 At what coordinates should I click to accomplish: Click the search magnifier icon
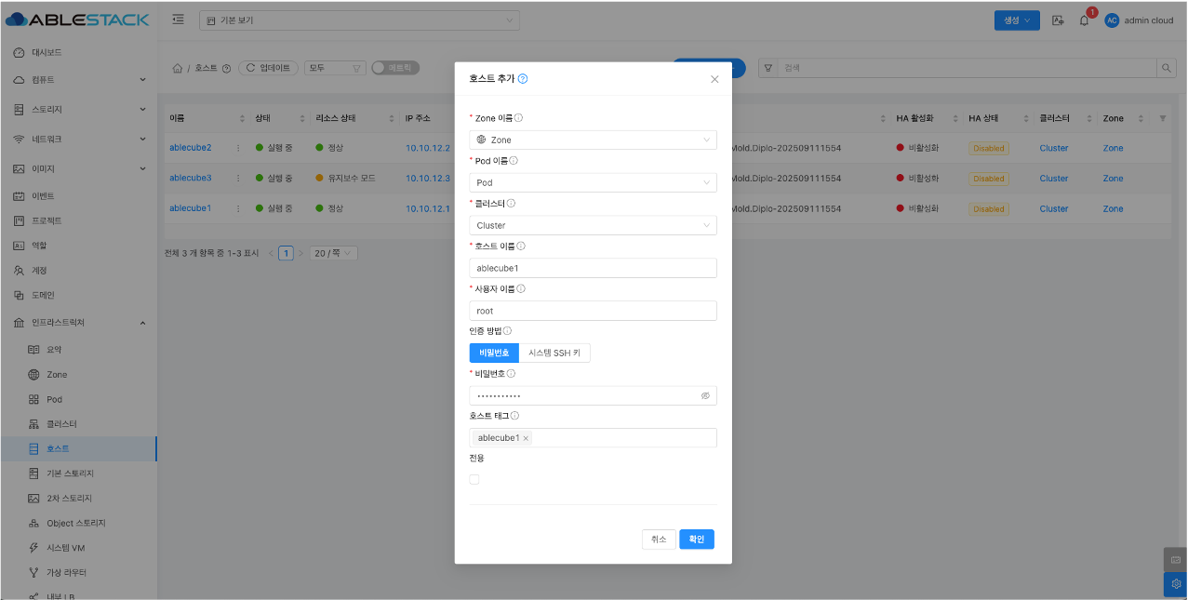[x=1165, y=68]
